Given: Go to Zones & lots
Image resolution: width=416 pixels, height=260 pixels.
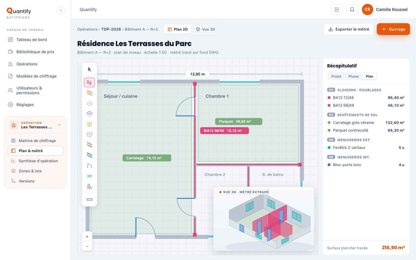Looking at the screenshot, I should coord(36,171).
